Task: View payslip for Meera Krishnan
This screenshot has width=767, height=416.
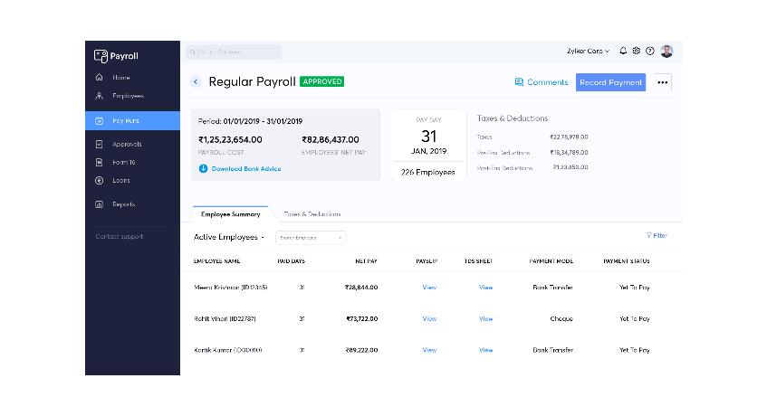Action: [x=429, y=287]
